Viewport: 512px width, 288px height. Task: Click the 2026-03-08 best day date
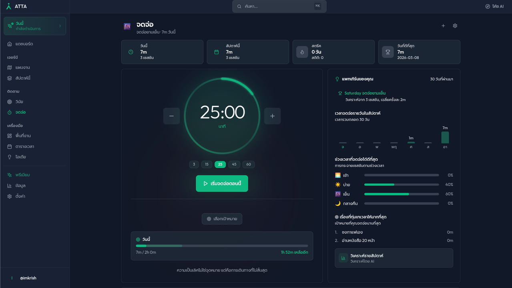pos(408,58)
